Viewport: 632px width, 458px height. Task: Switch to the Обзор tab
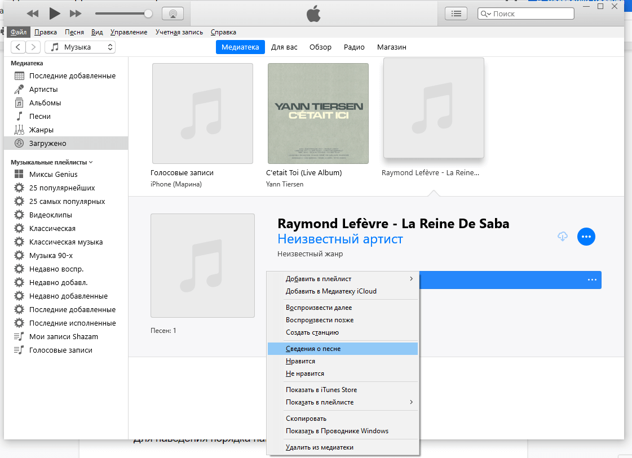point(320,47)
